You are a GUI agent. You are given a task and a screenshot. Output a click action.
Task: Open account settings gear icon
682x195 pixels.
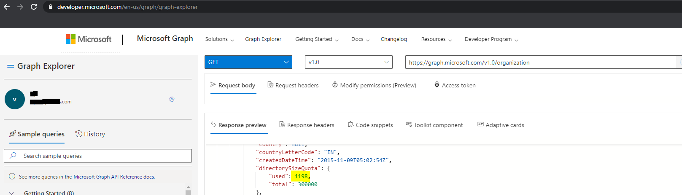click(x=172, y=99)
